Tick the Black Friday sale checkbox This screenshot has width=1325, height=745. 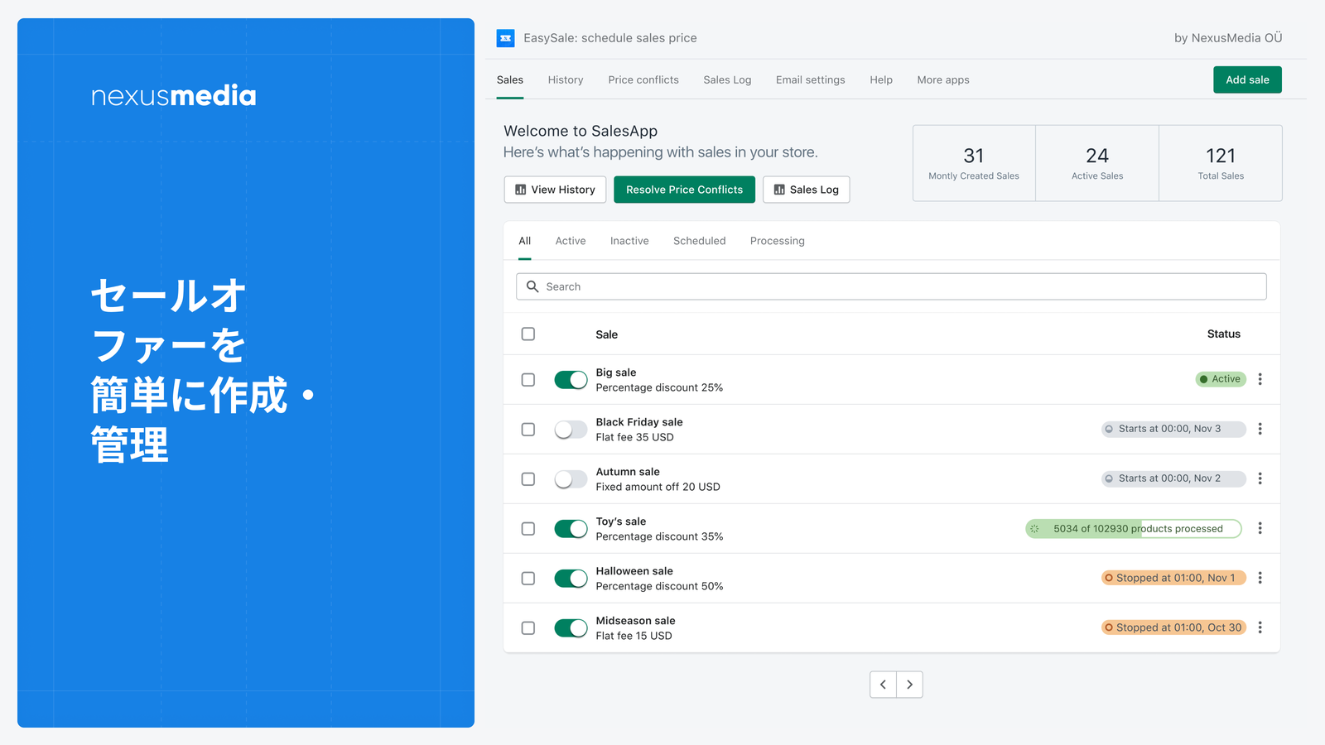point(528,430)
